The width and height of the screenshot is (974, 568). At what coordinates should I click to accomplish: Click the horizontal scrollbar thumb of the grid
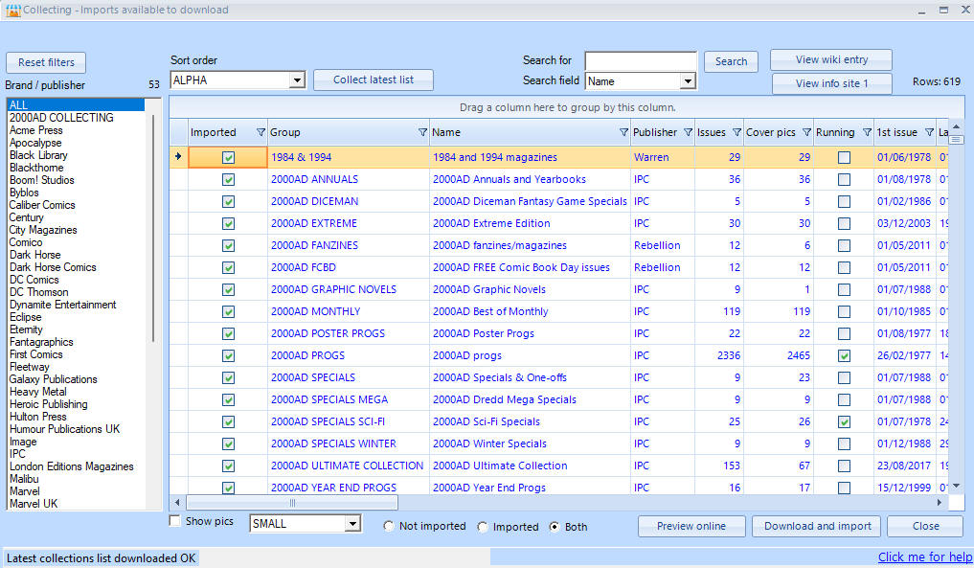tap(292, 502)
